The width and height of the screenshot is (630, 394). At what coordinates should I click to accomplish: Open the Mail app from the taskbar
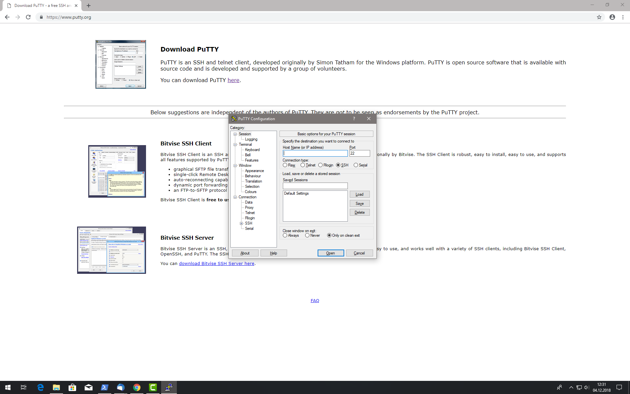pyautogui.click(x=89, y=387)
